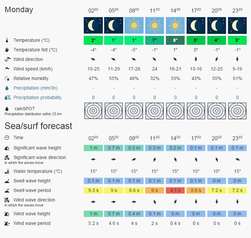251x238 pixels.
Task: Click the thermometer icon beside Temperature (°C)
Action: tap(7, 40)
